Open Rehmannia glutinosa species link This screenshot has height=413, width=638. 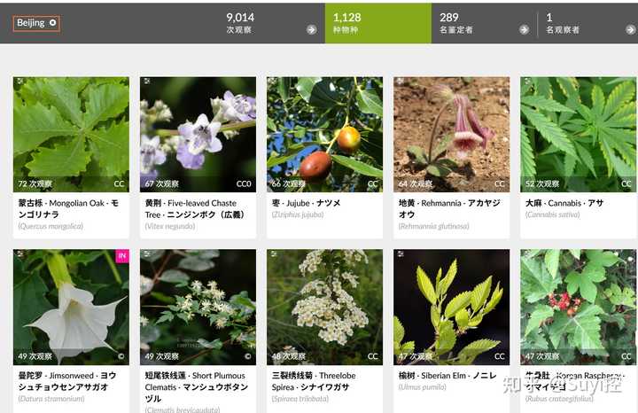tap(433, 226)
